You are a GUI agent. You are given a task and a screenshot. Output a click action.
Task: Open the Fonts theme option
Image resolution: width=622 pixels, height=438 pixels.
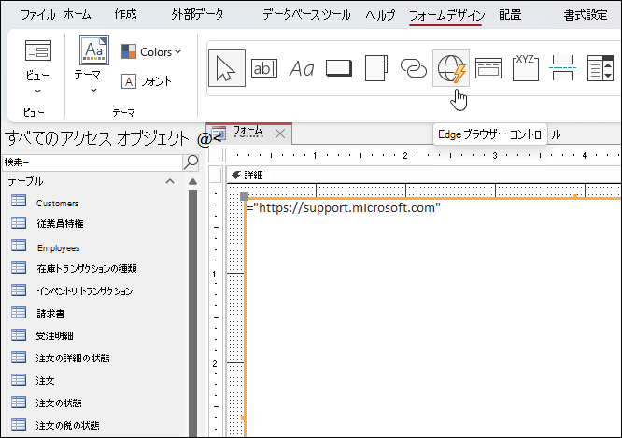tap(147, 81)
